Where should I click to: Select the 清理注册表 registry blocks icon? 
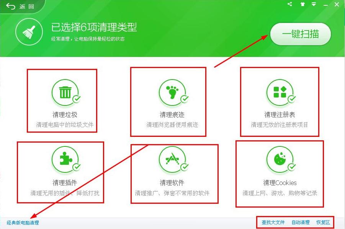click(x=280, y=92)
